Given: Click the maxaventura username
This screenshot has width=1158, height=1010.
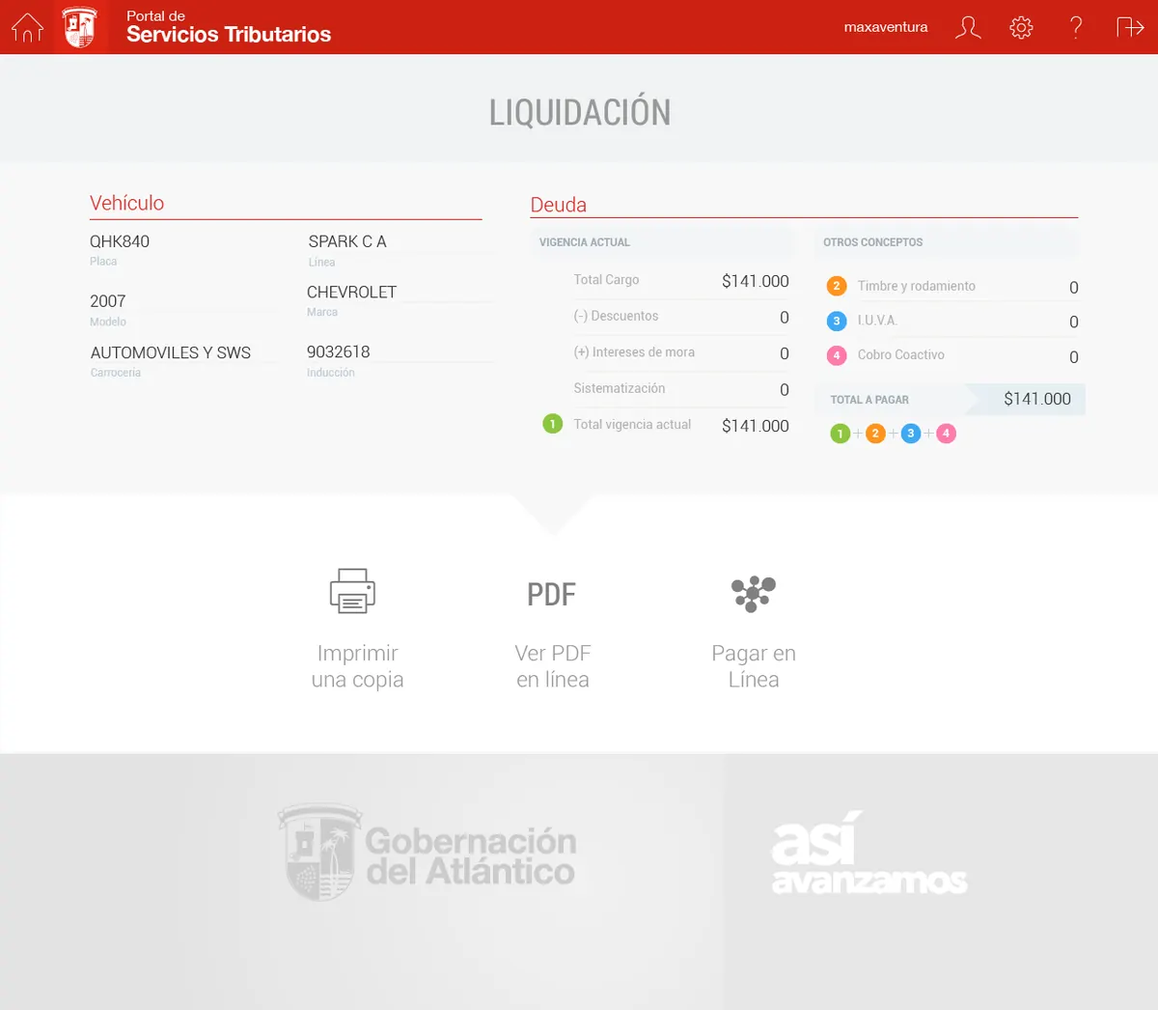Looking at the screenshot, I should (886, 27).
